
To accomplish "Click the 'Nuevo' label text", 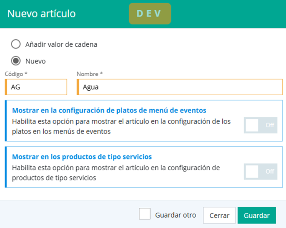I will [x=35, y=61].
